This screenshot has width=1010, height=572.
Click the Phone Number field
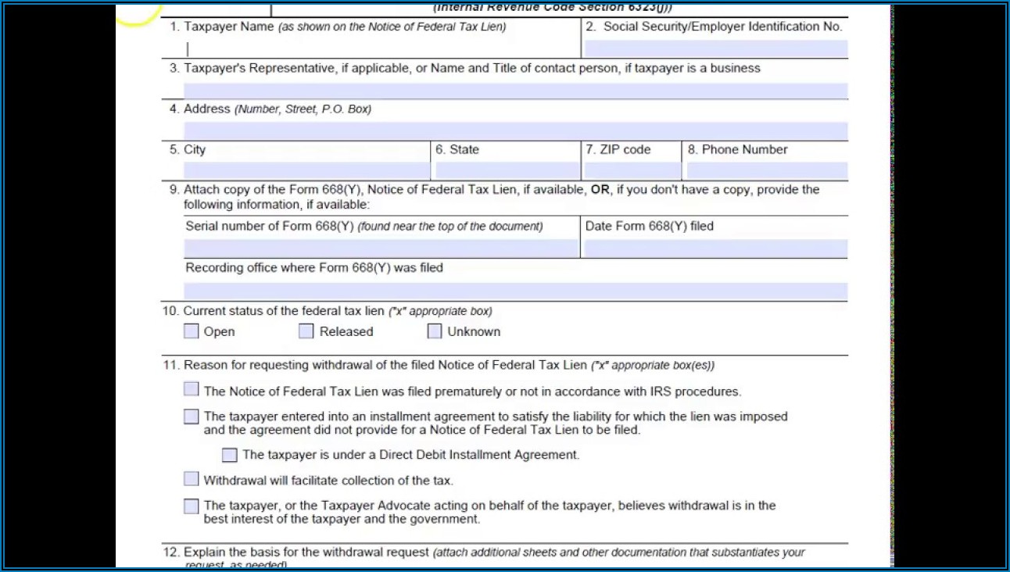[x=766, y=170]
